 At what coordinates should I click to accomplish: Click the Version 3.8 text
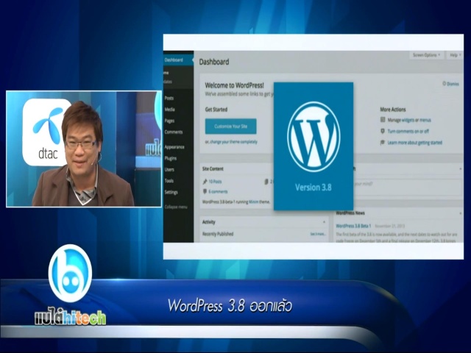pos(314,188)
